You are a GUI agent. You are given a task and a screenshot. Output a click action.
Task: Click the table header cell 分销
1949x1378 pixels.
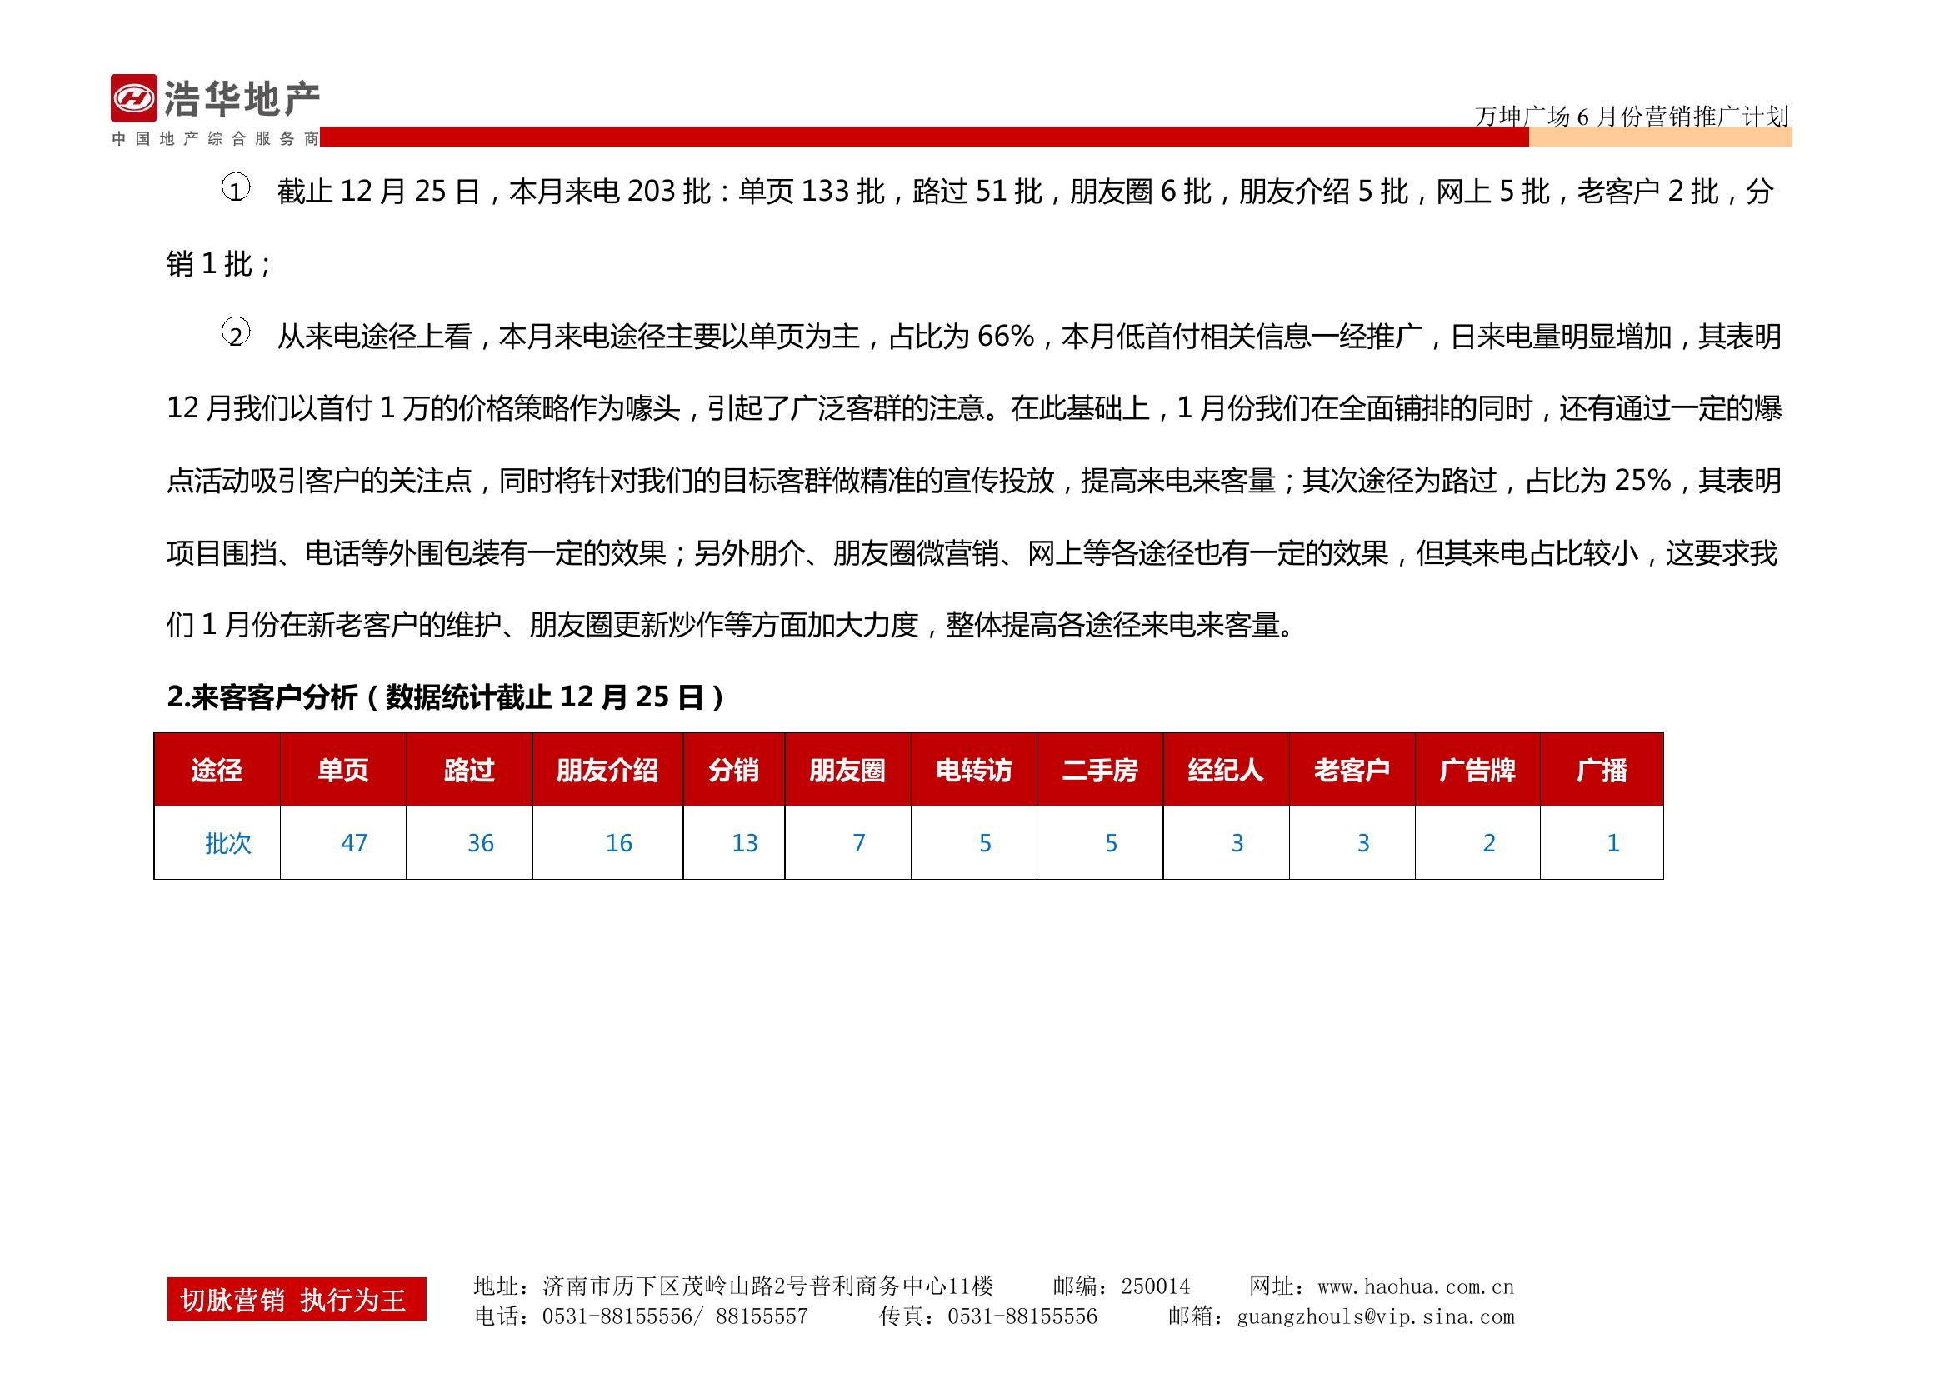coord(734,770)
